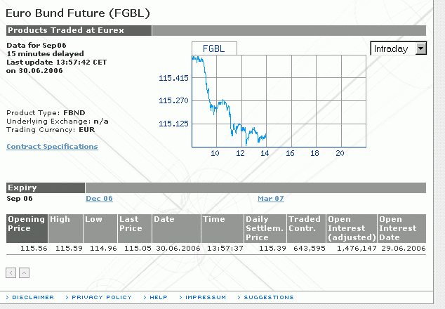The height and width of the screenshot is (309, 445).
Task: Open the Help footer link
Action: pyautogui.click(x=158, y=297)
